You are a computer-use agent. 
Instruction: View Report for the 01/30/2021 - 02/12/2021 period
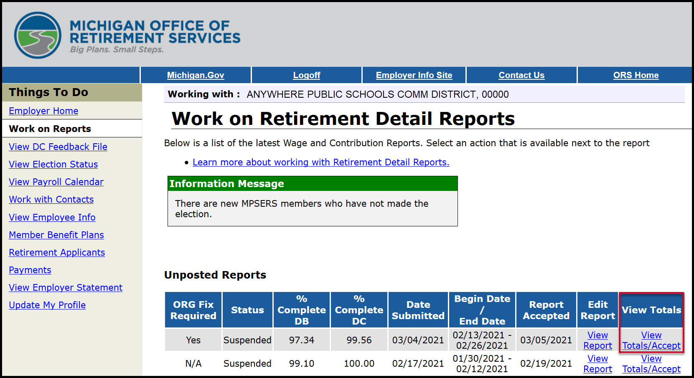[x=597, y=364]
